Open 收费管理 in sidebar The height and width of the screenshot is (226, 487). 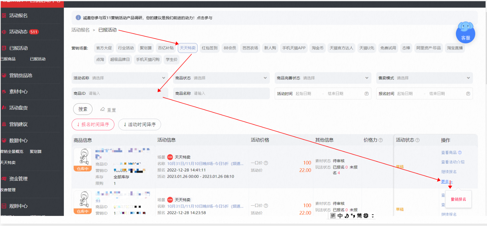[8, 190]
